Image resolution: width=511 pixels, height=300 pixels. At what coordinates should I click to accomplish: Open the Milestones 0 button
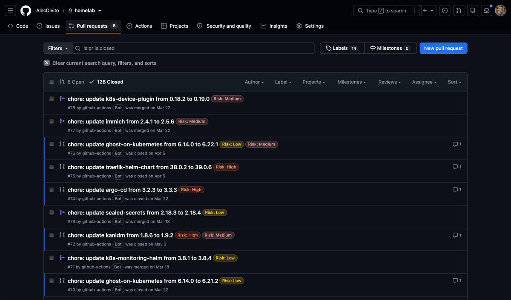tap(390, 48)
